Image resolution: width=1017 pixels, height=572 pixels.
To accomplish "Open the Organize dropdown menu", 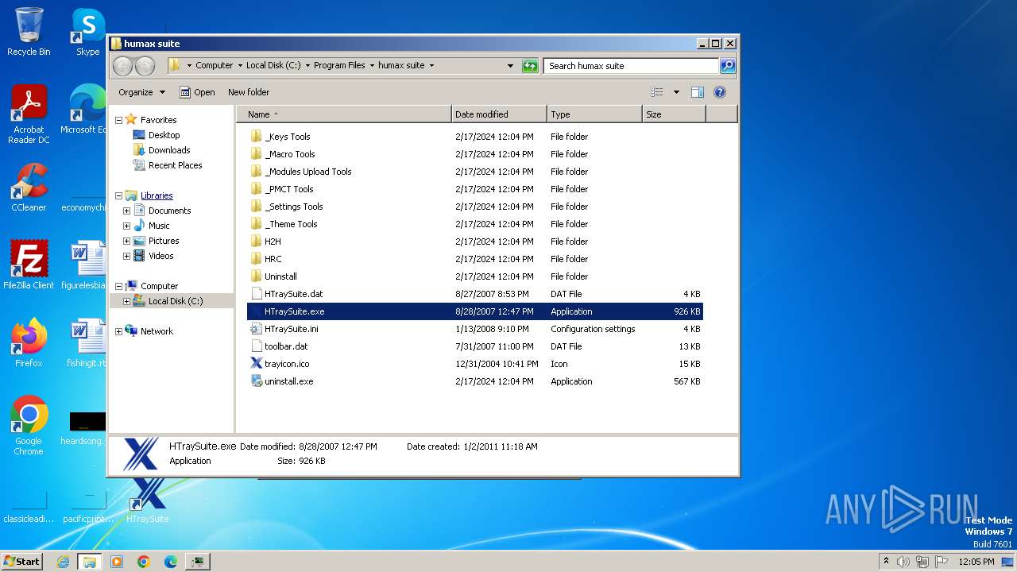I will 141,92.
